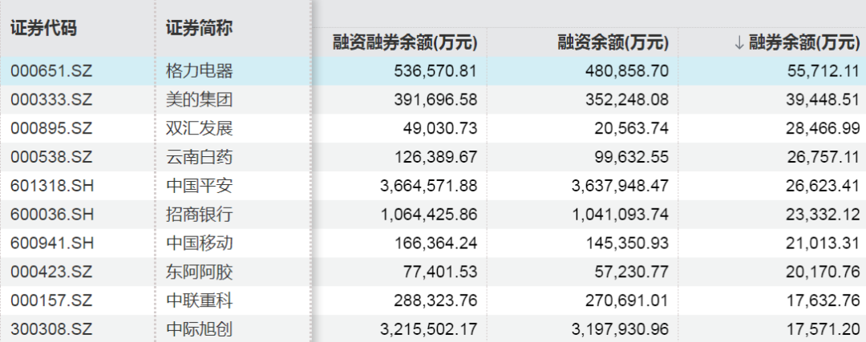This screenshot has height=342, width=866.
Task: Sort by 融券余额(万元) column header
Action: 804,42
